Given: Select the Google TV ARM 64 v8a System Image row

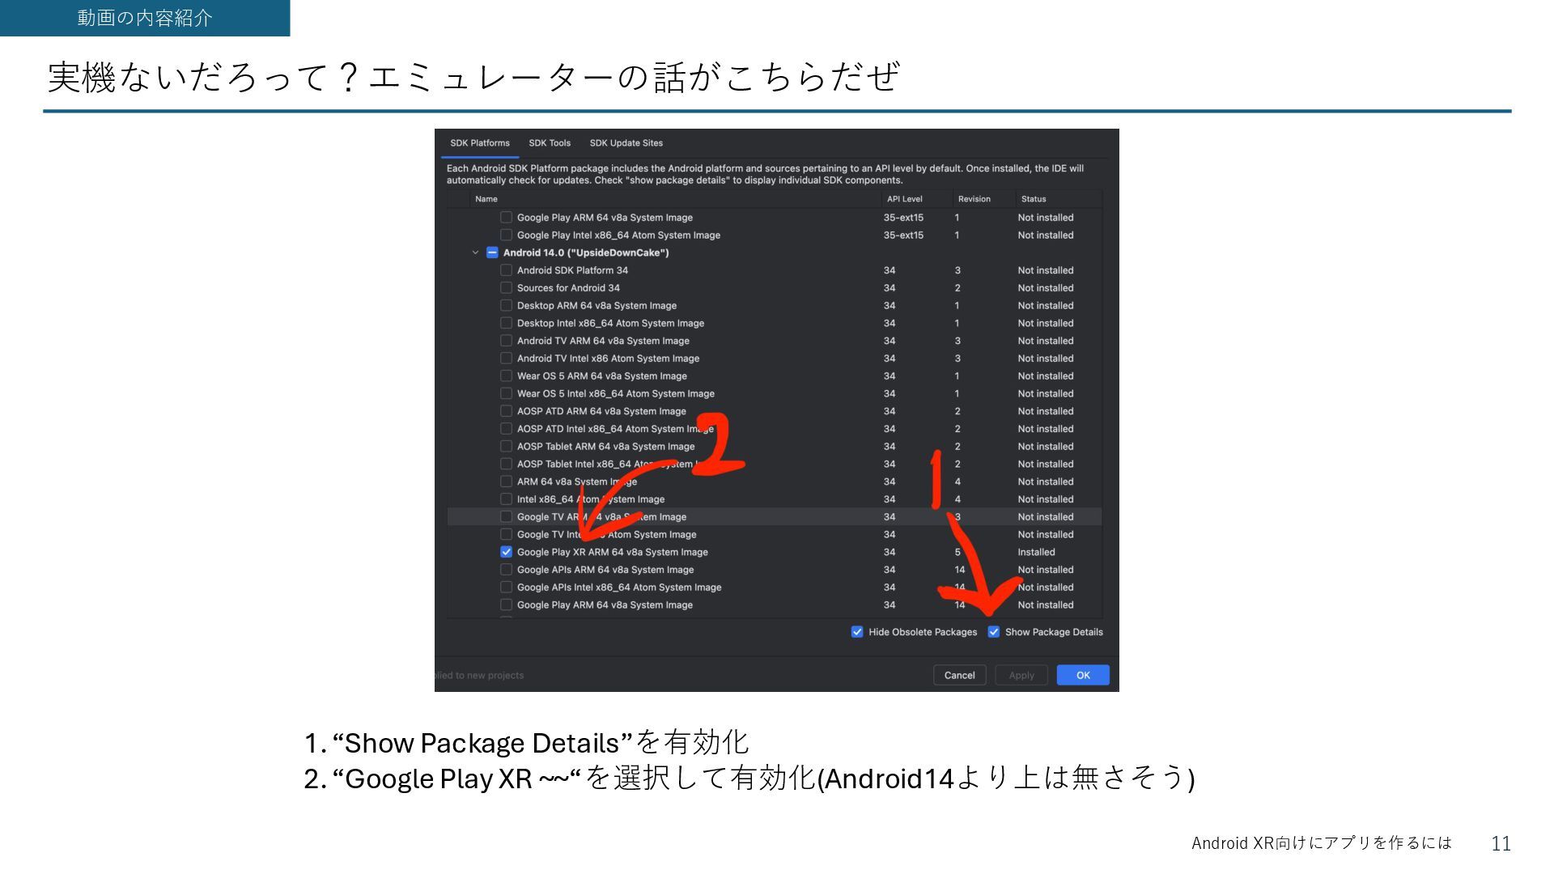Looking at the screenshot, I should pos(775,517).
